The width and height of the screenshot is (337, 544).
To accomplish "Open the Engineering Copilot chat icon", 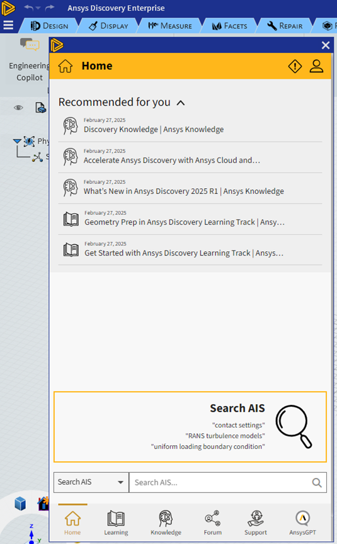I will coord(30,45).
